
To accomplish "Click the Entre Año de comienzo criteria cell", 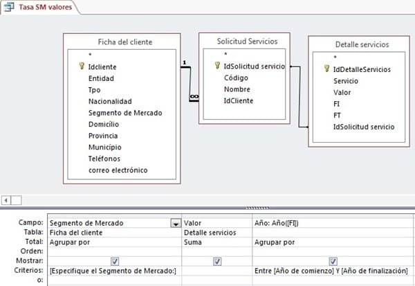I will click(333, 270).
